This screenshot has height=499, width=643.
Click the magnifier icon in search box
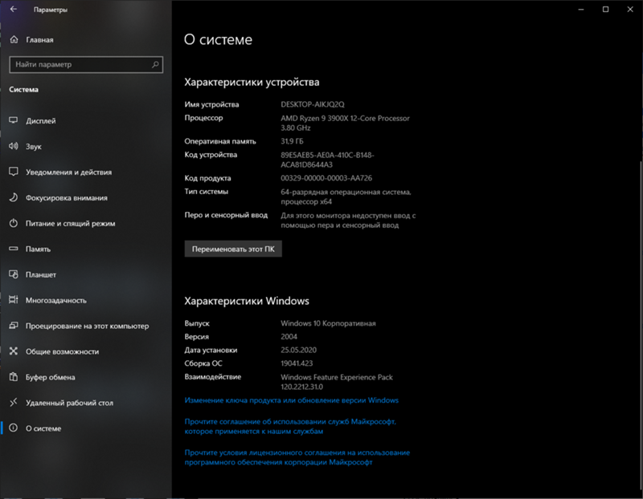pyautogui.click(x=155, y=64)
